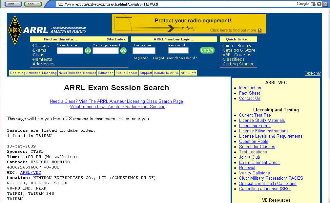This screenshot has height=203, width=330.
Task: Click the browser address bar URL
Action: coord(108,4)
